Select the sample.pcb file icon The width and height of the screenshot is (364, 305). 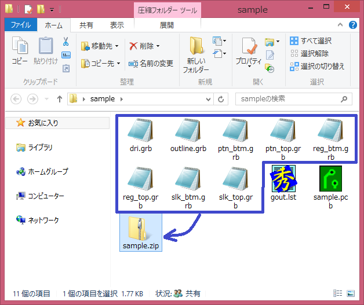click(329, 182)
